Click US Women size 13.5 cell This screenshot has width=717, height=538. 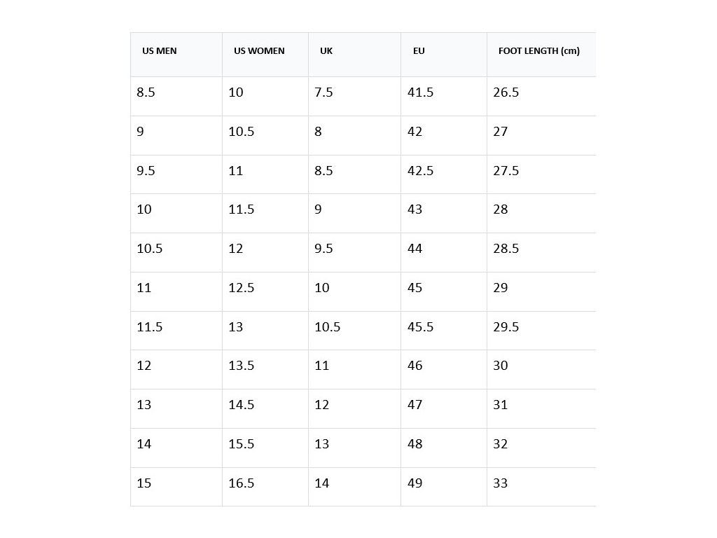242,366
